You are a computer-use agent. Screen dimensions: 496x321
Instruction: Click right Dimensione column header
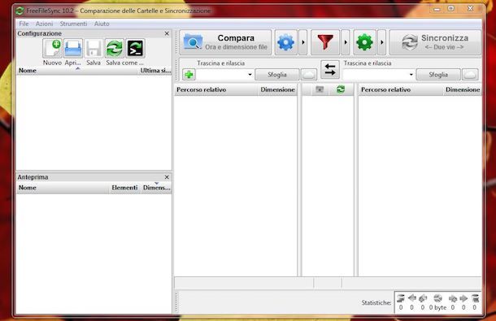[463, 90]
